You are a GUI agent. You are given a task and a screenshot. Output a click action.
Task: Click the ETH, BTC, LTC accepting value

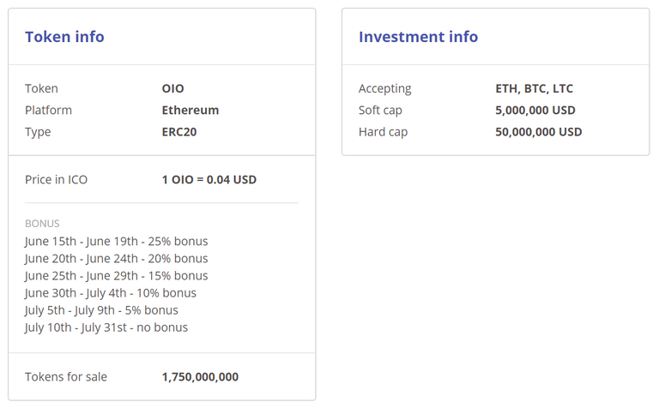pyautogui.click(x=535, y=88)
